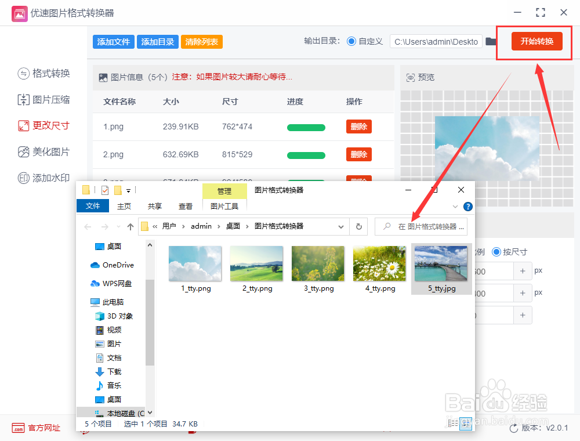Open Explorer help question mark icon
The image size is (580, 441).
(x=467, y=207)
